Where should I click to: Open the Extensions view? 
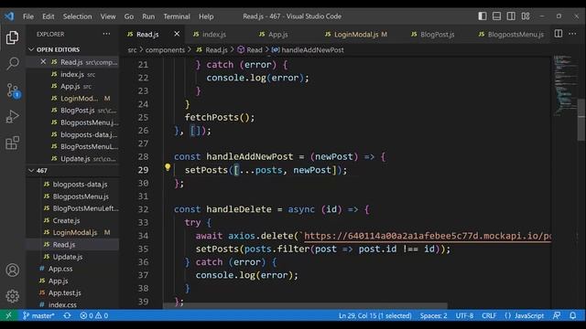12,143
